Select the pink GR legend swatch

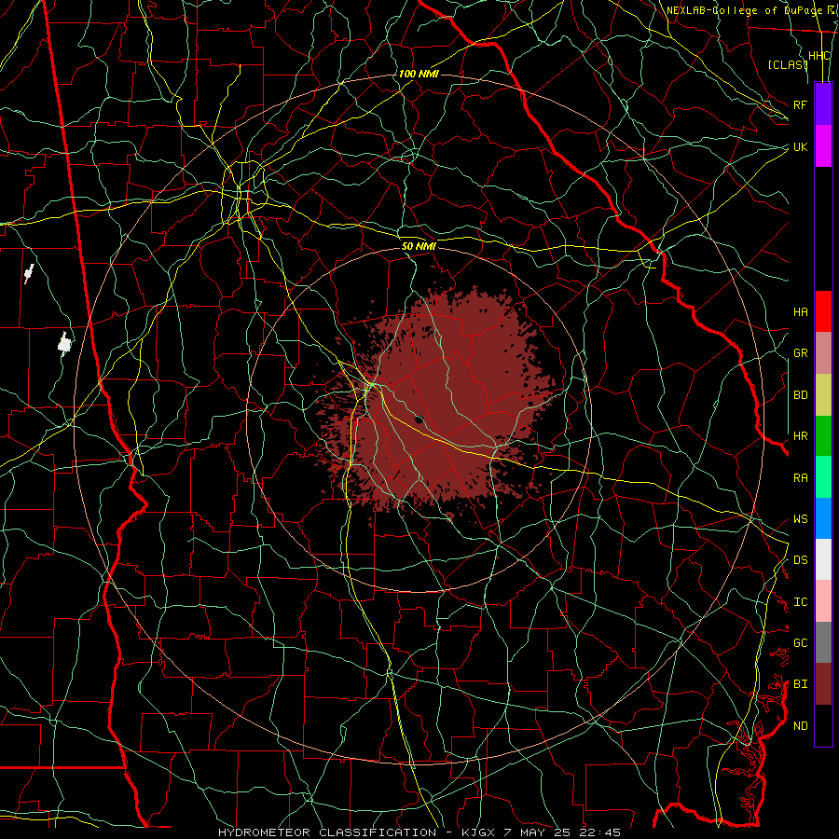click(x=823, y=353)
